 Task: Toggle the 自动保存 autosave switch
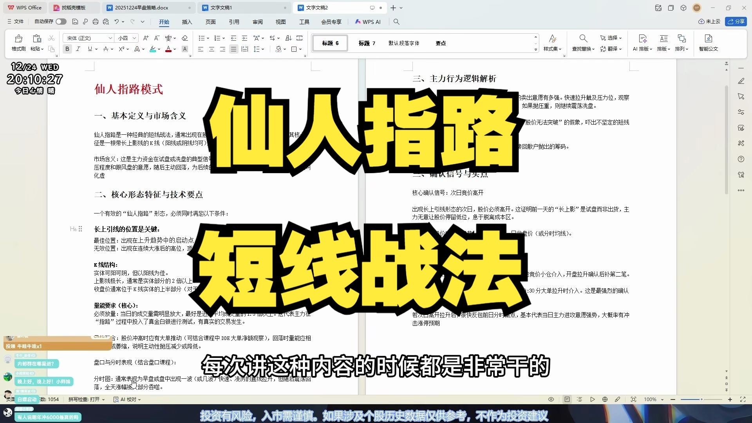pos(61,22)
